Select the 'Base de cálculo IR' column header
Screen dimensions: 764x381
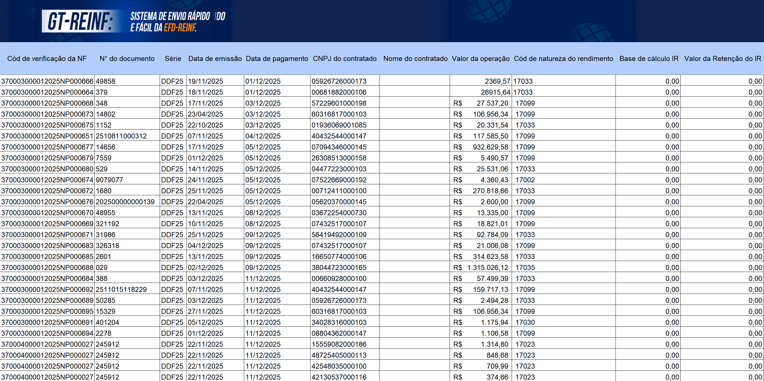coord(649,58)
